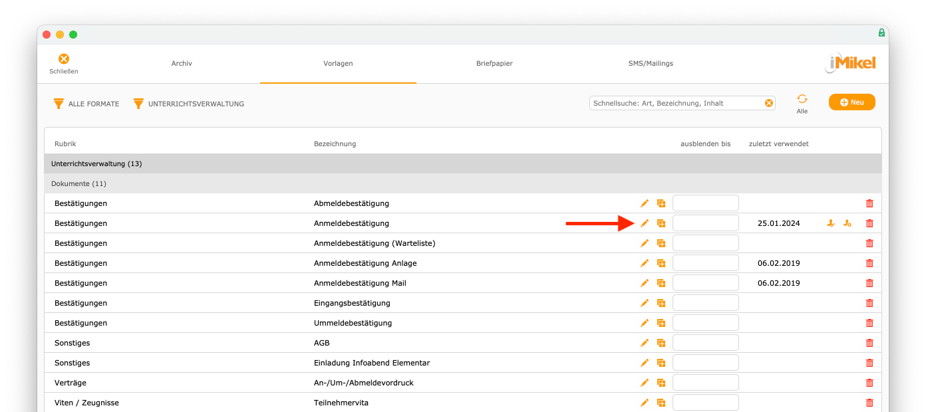This screenshot has height=412, width=926.
Task: Duplicate the Anmeldebestätigung Mail template
Action: pyautogui.click(x=661, y=283)
